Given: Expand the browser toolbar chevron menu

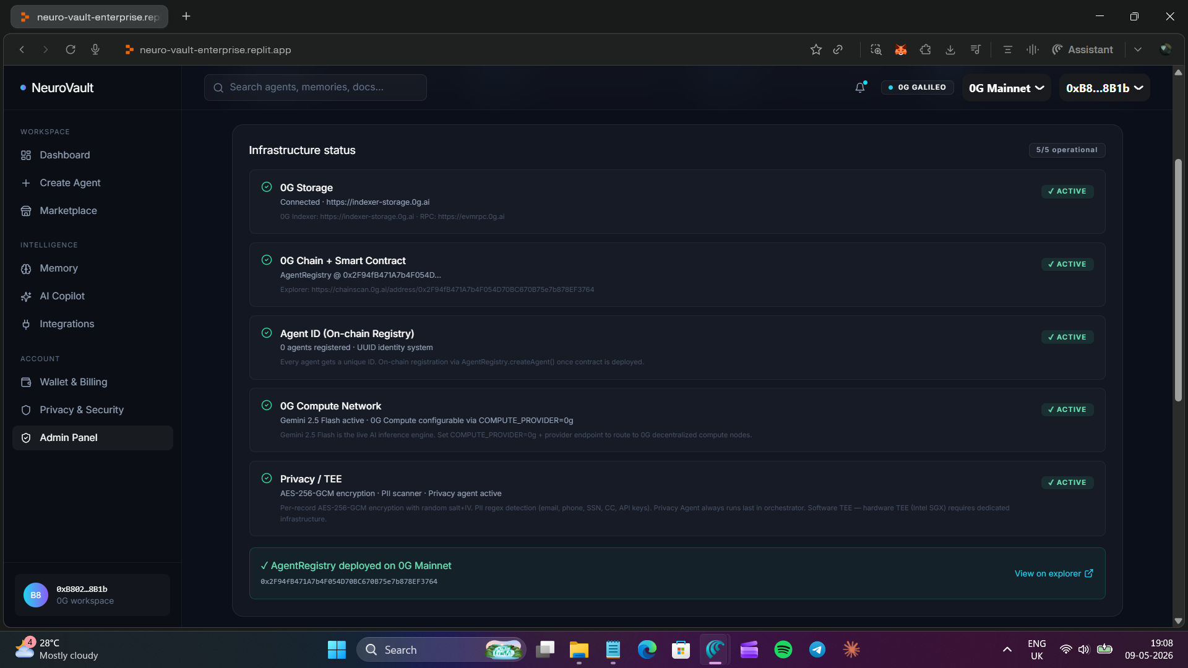Looking at the screenshot, I should pos(1138,49).
